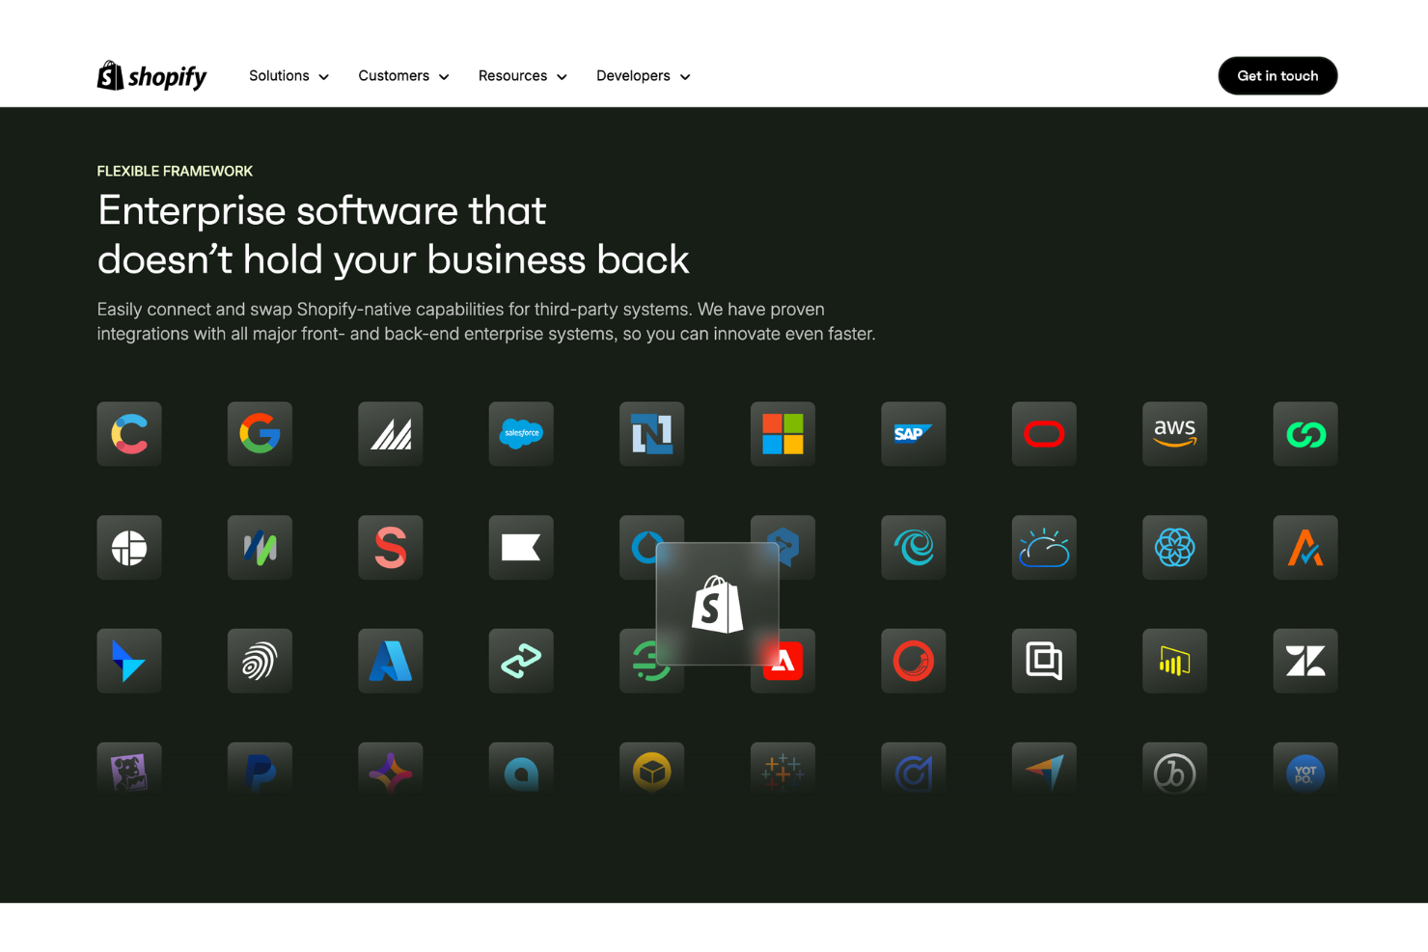Select the Klaviyo flag icon
1428x952 pixels.
point(521,548)
